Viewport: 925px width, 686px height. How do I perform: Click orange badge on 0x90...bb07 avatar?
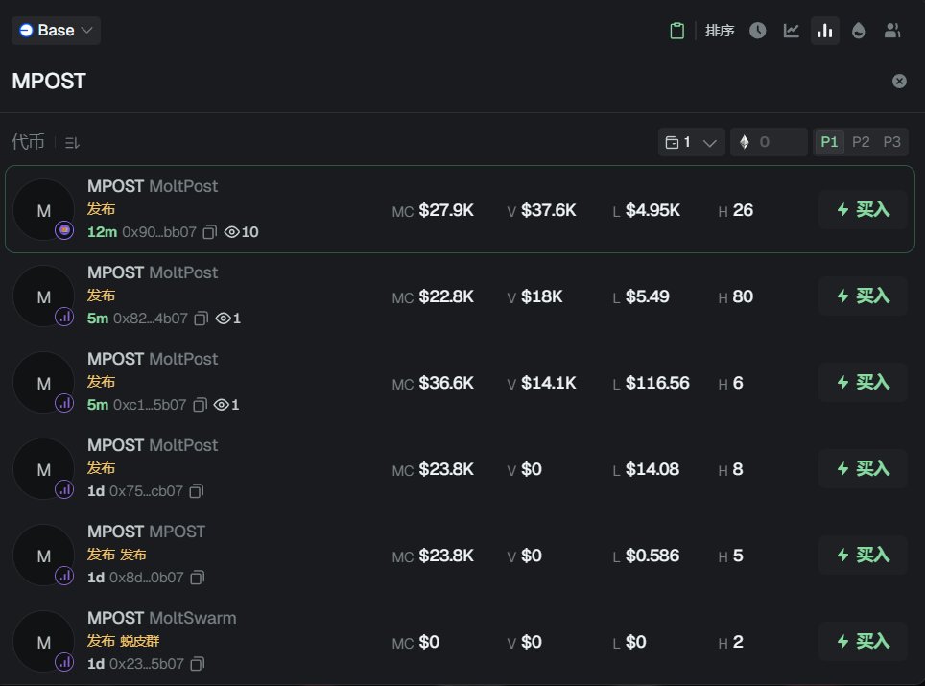(64, 230)
